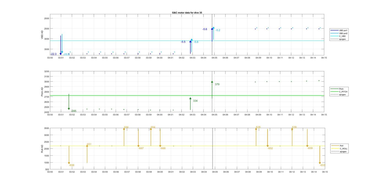Click the green downward arrow labeled -395
Screen dimensions: 385x190
point(69,102)
